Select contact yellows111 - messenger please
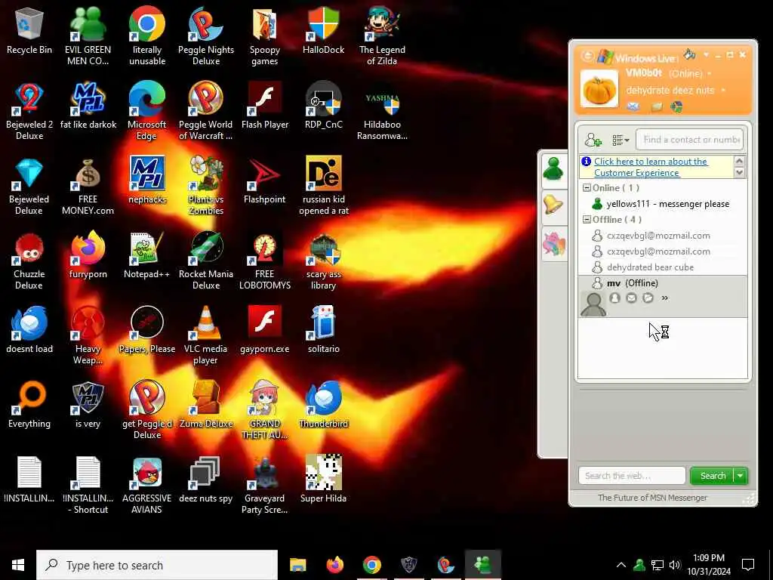Image resolution: width=773 pixels, height=580 pixels. pyautogui.click(x=663, y=204)
